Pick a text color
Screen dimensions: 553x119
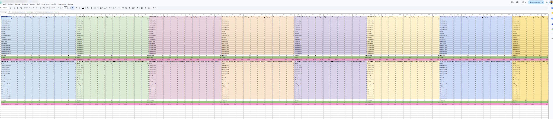(x=83, y=8)
